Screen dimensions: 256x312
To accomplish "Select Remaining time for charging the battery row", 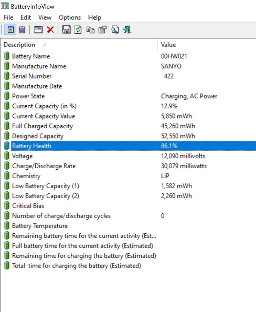I will (x=128, y=255).
